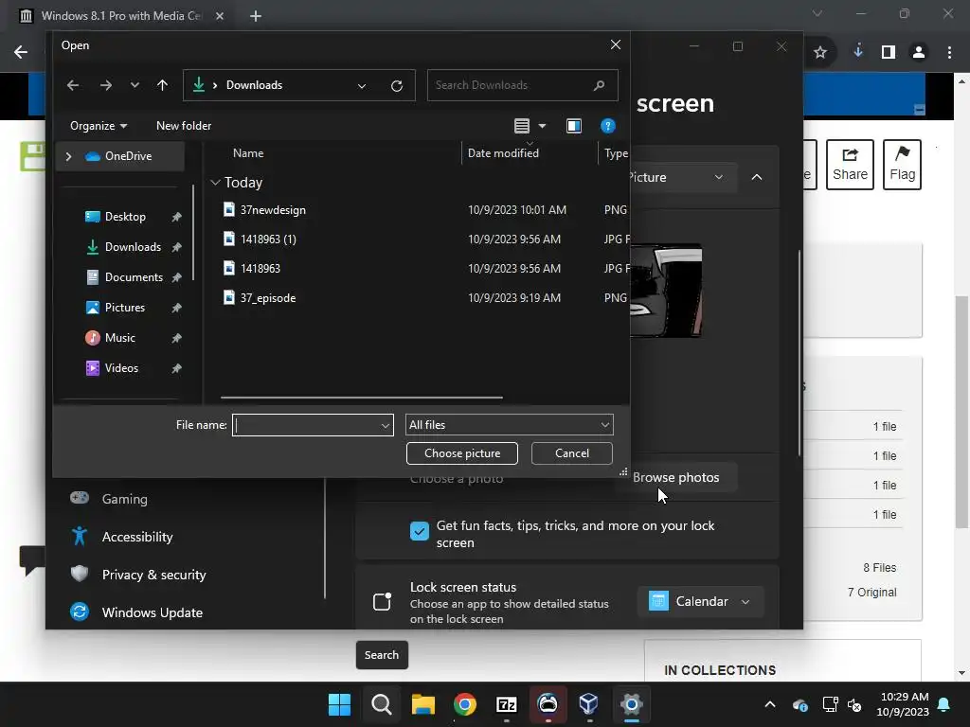Refresh the Downloads folder listing
This screenshot has width=970, height=727.
397,86
